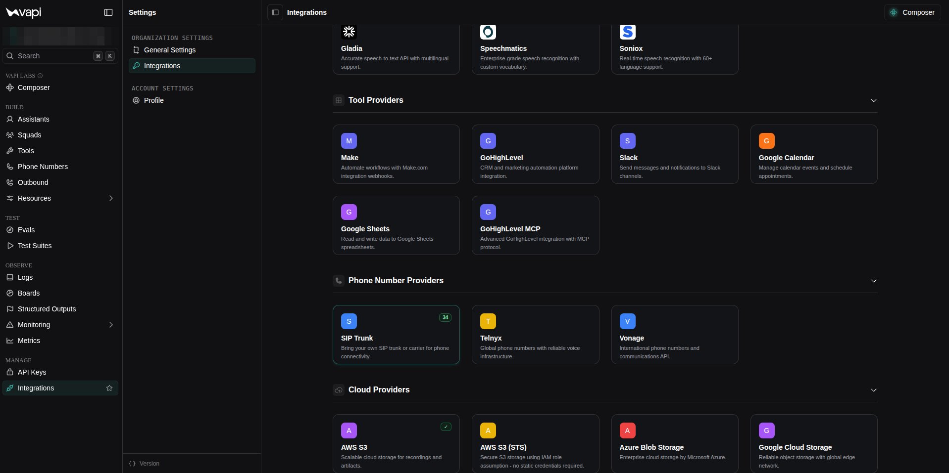
Task: Collapse the Phone Number Providers chevron
Action: point(874,281)
